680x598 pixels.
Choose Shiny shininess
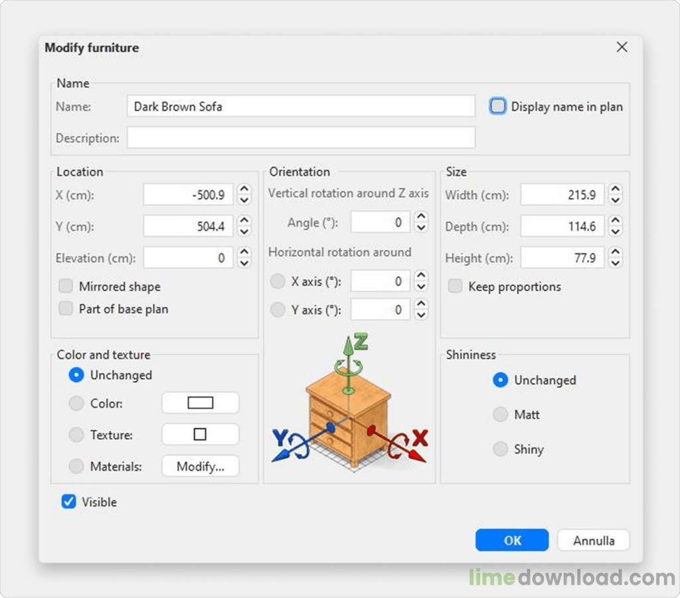pyautogui.click(x=500, y=449)
